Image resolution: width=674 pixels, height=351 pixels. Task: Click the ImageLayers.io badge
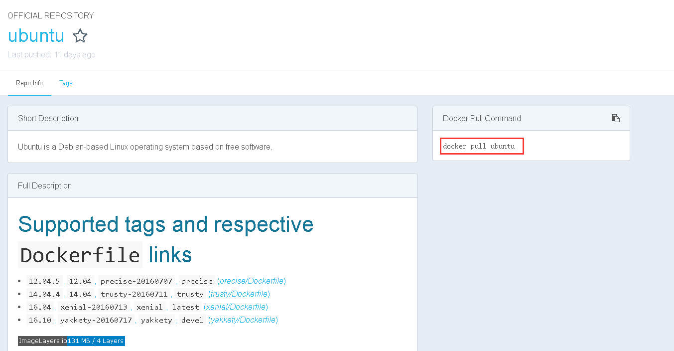point(71,341)
